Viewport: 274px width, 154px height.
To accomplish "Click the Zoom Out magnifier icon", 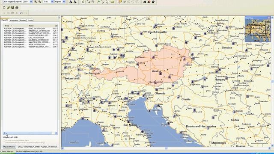I will 40,2.
